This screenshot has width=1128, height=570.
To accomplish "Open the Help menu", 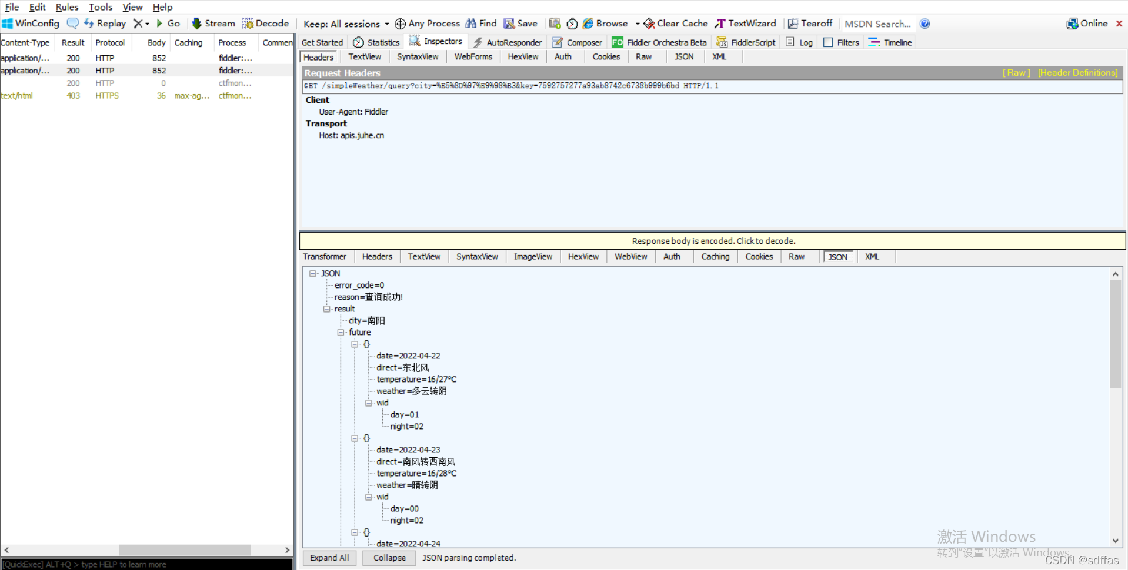I will [x=162, y=7].
